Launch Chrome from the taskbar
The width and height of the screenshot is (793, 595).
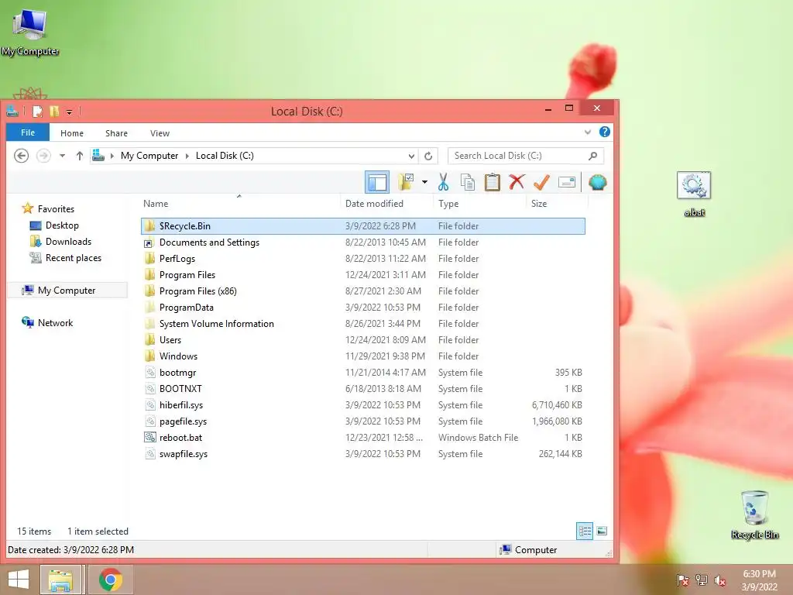coord(110,580)
